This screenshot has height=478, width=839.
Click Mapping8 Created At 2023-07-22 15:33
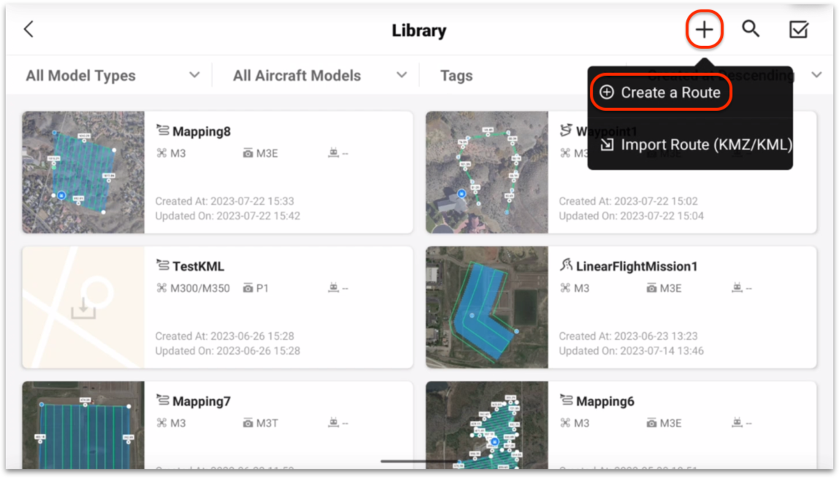tap(225, 201)
